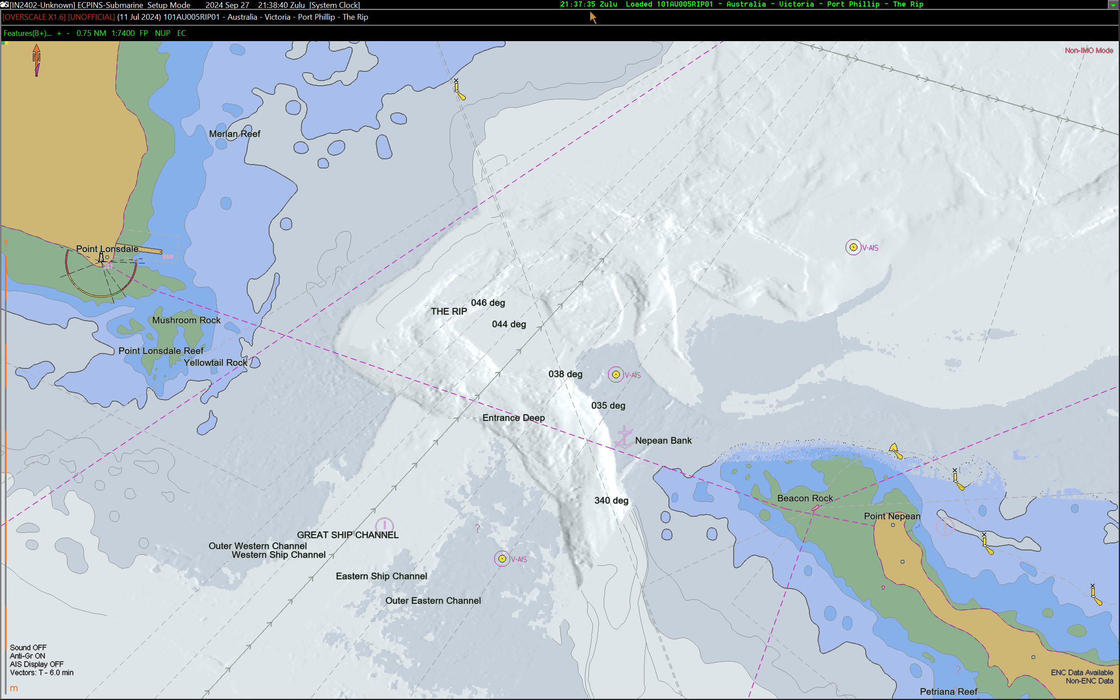Image resolution: width=1120 pixels, height=700 pixels.
Task: Toggle NUP north-up orientation
Action: tap(162, 33)
